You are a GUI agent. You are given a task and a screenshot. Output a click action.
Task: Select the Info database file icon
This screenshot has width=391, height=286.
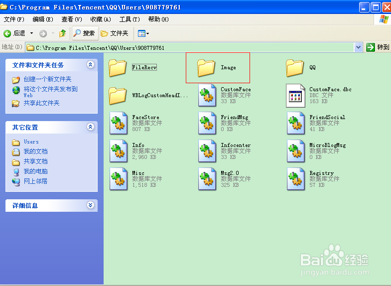pos(119,151)
